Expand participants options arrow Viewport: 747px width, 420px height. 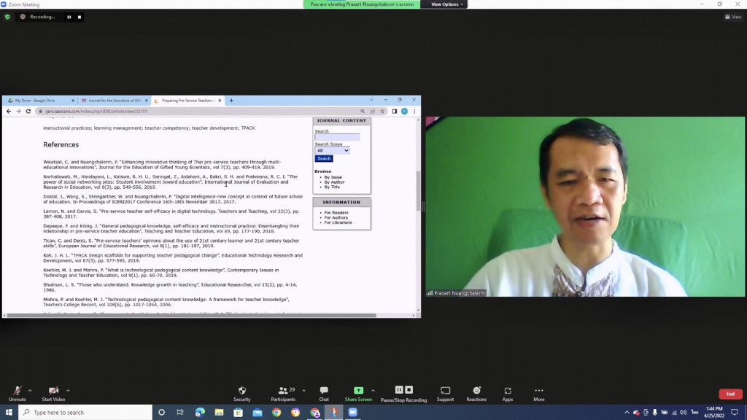pos(303,390)
